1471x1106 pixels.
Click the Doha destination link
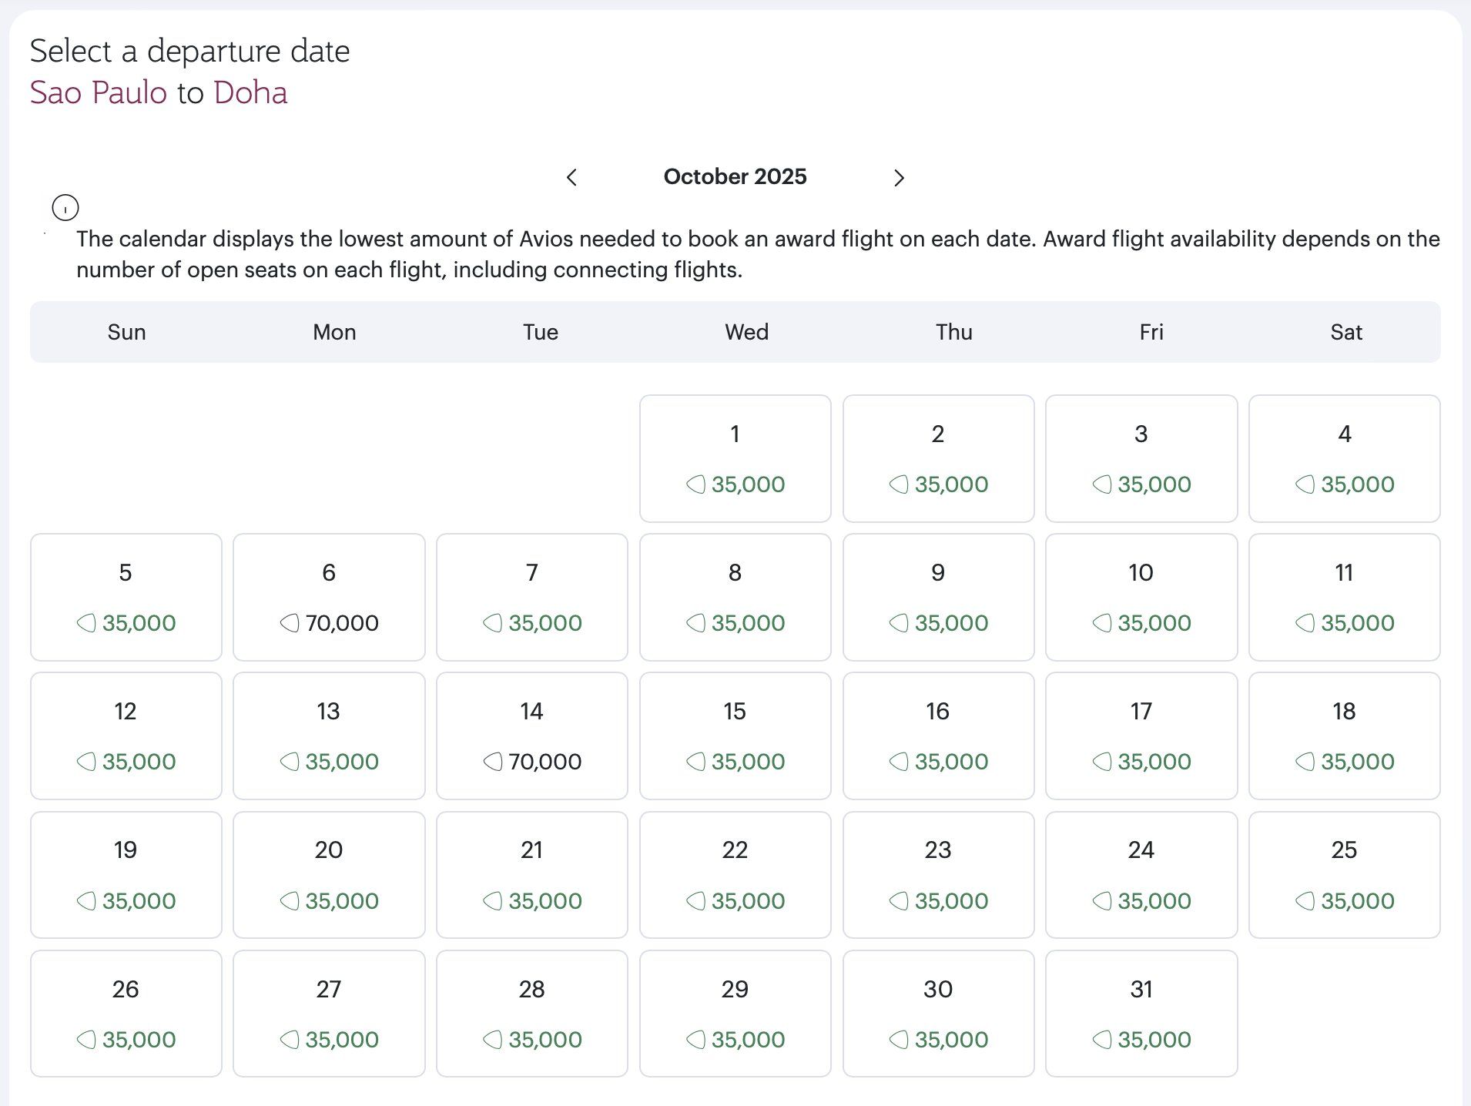[x=250, y=92]
